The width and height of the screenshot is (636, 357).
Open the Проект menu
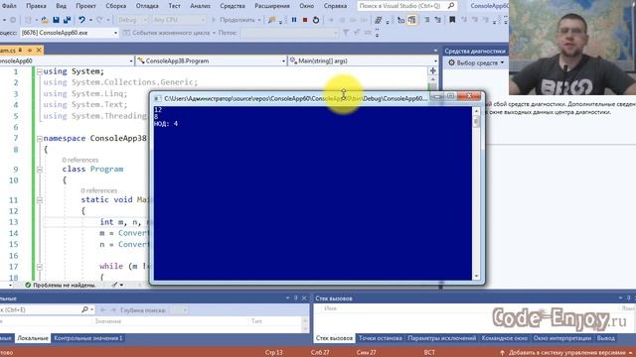85,6
